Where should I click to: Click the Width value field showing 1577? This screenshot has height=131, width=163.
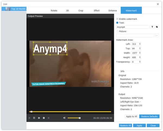pos(135,53)
